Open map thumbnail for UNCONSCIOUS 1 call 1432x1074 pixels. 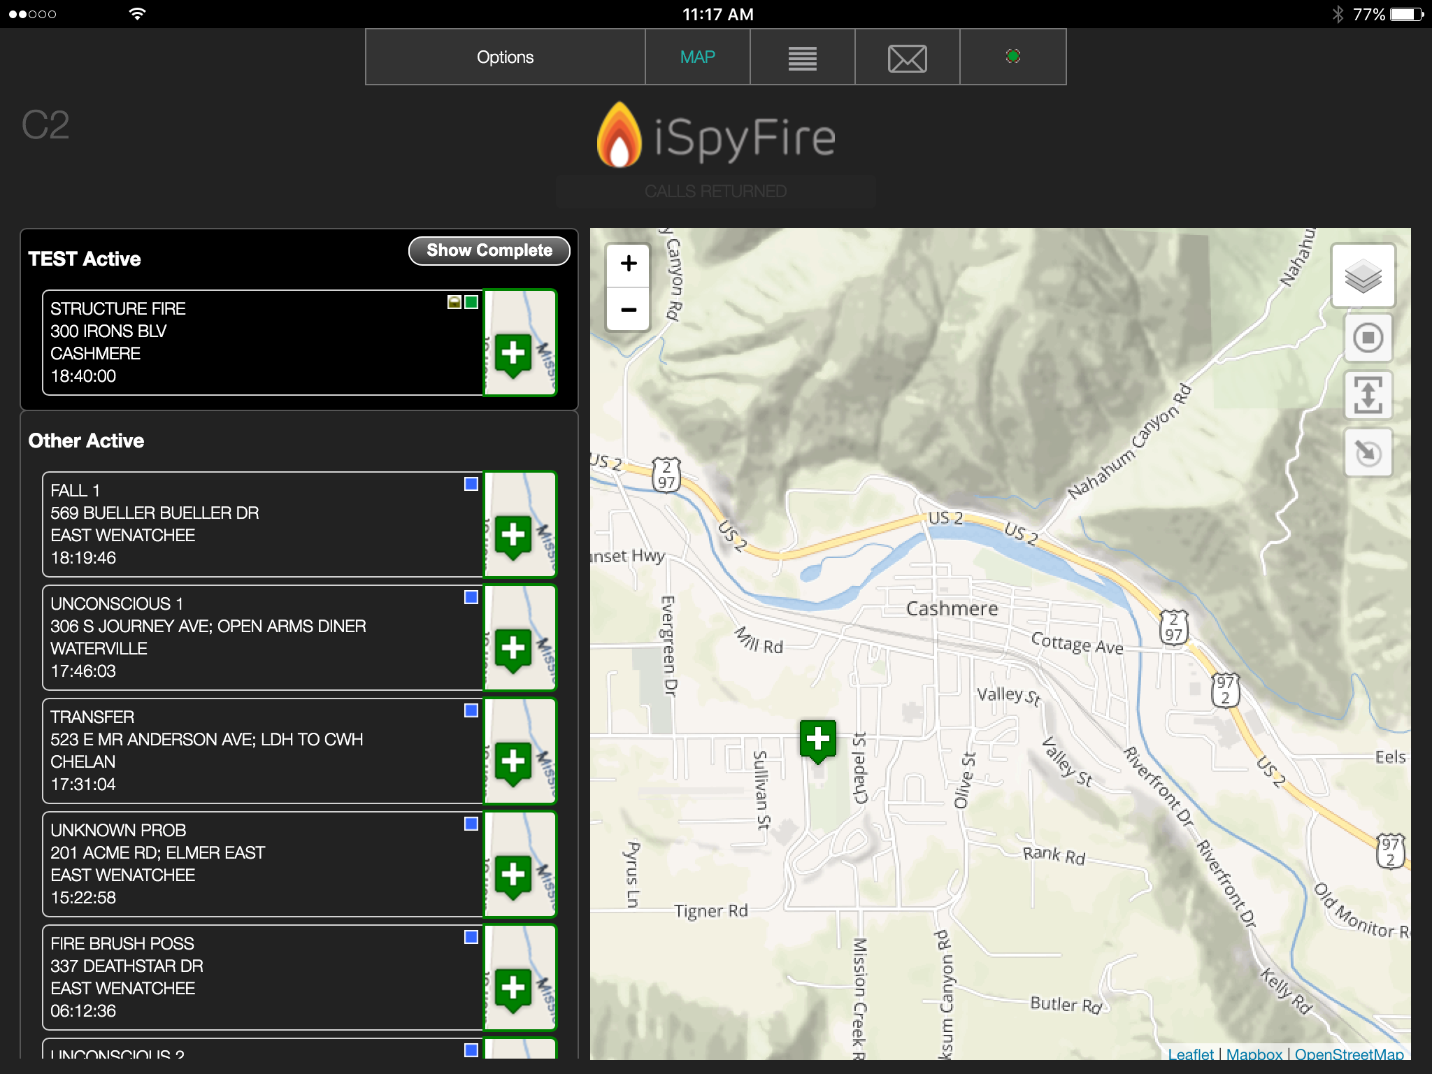click(520, 638)
